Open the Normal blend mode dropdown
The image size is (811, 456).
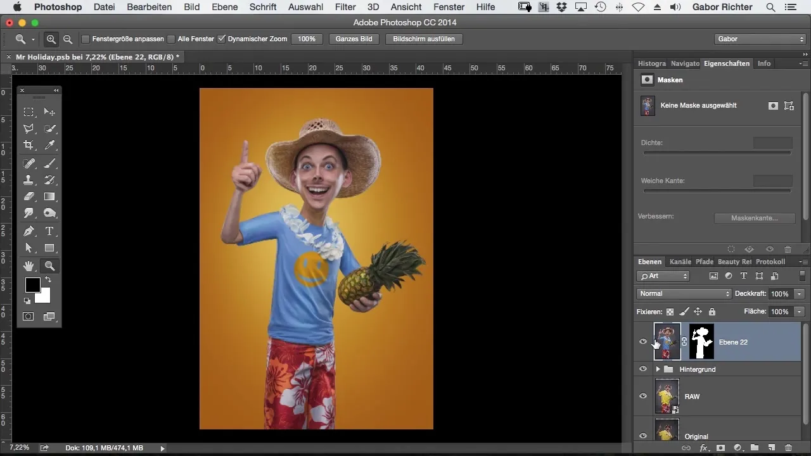(684, 294)
